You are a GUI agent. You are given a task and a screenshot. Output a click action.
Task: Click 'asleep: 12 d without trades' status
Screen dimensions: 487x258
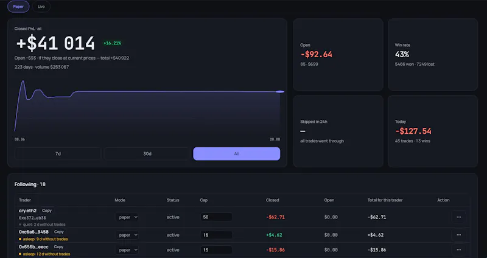[x=46, y=254]
